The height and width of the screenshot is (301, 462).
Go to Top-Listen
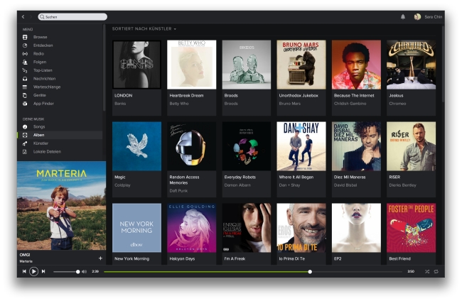click(x=43, y=70)
